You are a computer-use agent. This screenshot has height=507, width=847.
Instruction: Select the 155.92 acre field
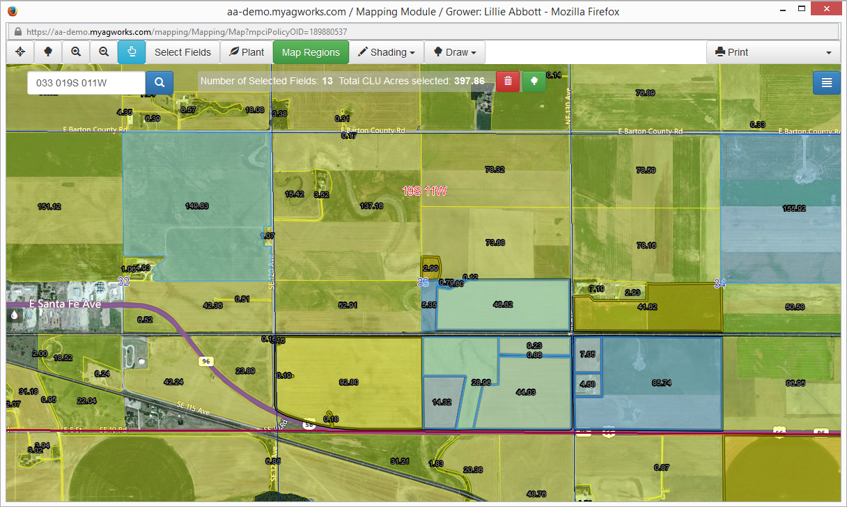click(x=794, y=208)
